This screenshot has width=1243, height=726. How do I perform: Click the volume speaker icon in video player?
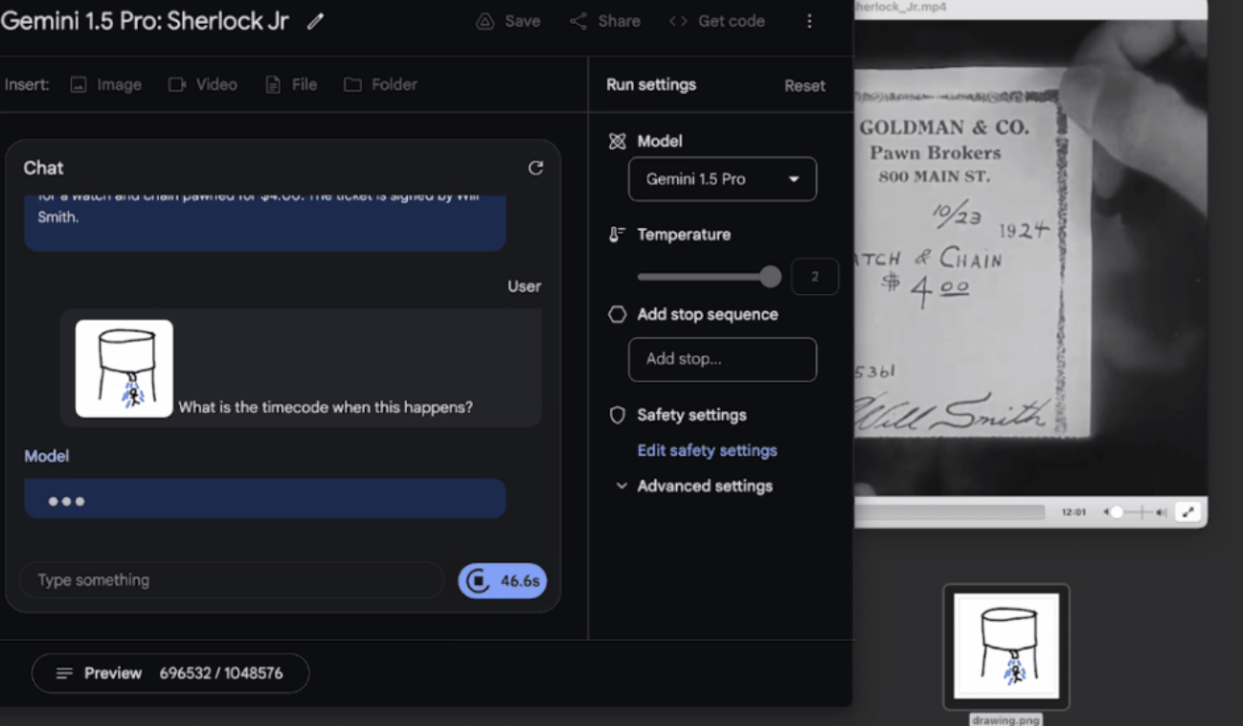[x=1162, y=512]
